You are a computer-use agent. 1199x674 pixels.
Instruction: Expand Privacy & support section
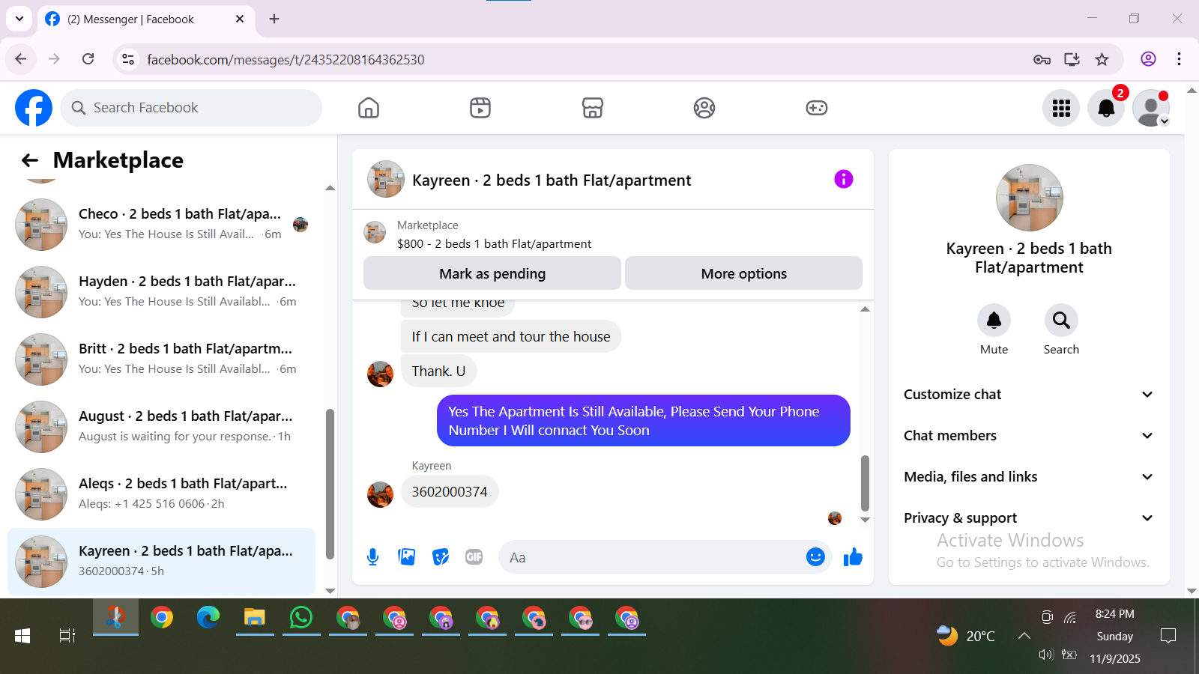(1029, 518)
